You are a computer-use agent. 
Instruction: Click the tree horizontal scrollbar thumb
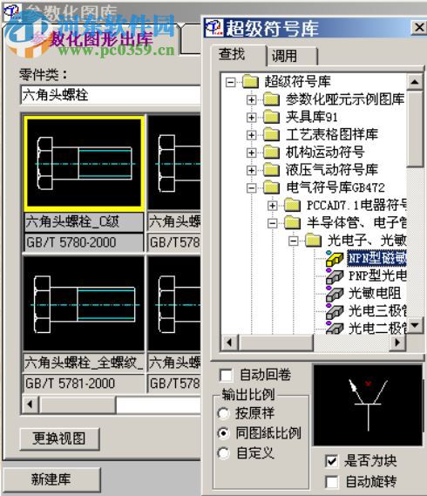point(276,343)
